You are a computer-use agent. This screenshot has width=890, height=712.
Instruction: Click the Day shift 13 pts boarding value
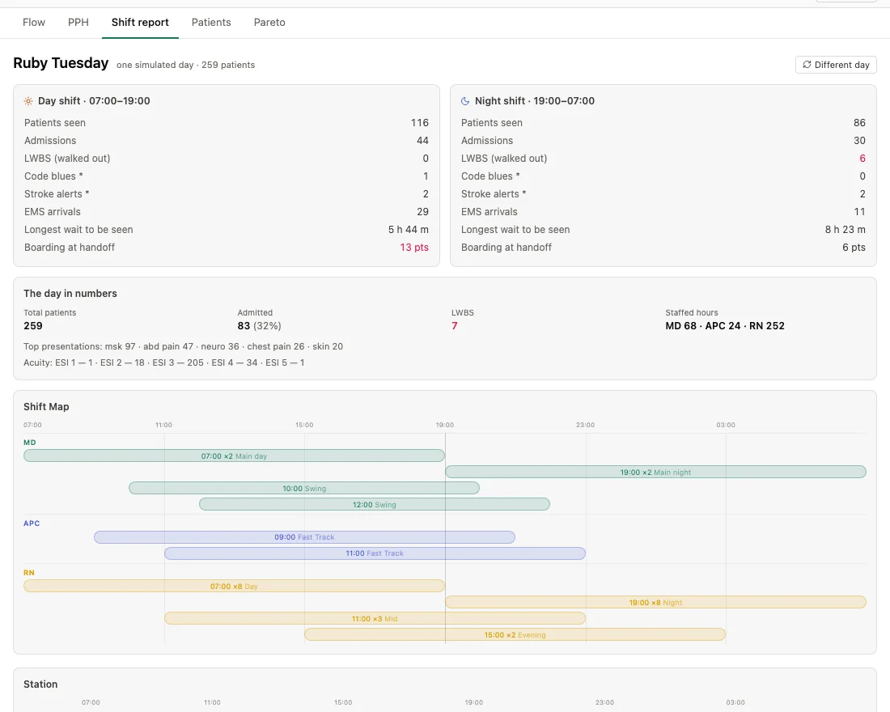pos(414,248)
